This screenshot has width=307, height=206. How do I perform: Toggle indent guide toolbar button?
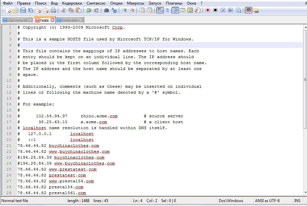(175, 10)
